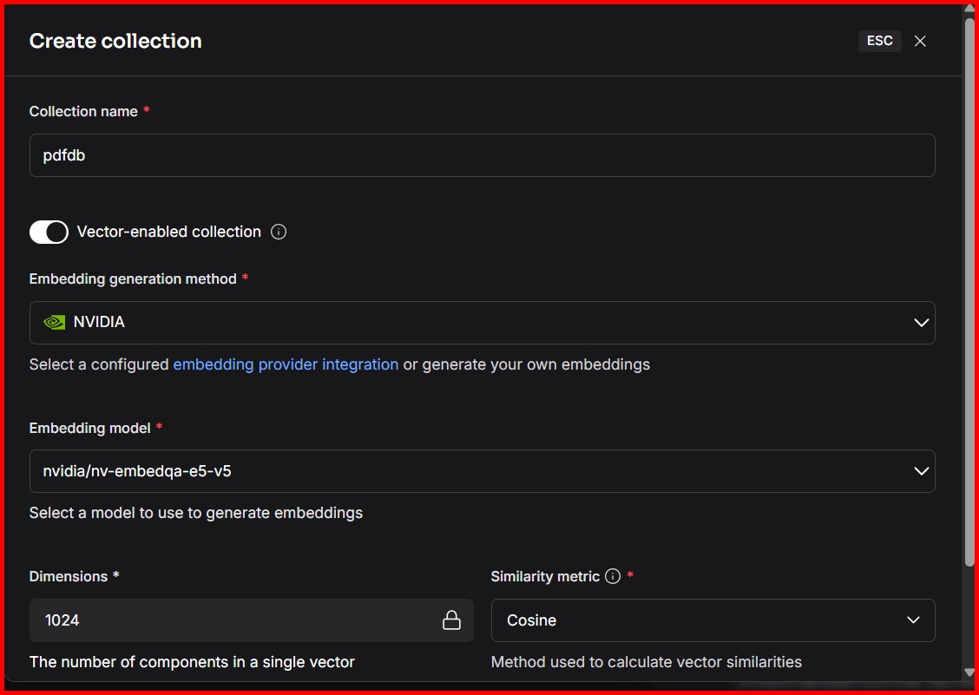This screenshot has height=695, width=979.
Task: Open info icon beside Similarity metric
Action: [x=613, y=576]
